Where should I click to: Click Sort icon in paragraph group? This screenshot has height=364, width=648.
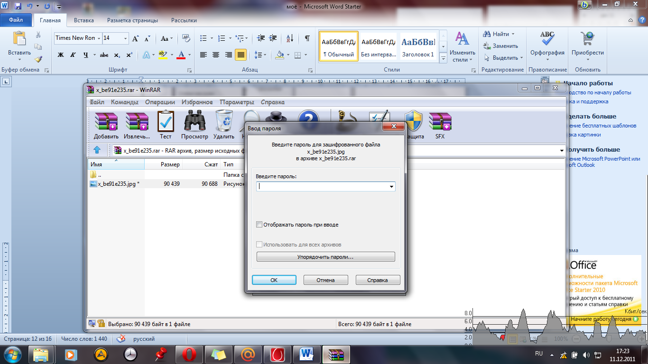[x=290, y=38]
